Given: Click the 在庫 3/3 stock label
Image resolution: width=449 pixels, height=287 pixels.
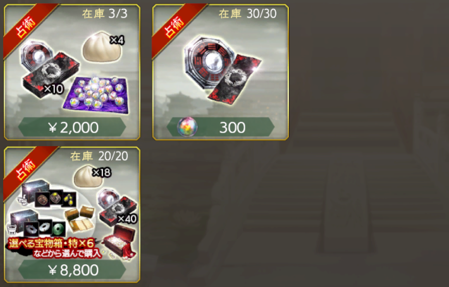Looking at the screenshot, I should pos(104,14).
